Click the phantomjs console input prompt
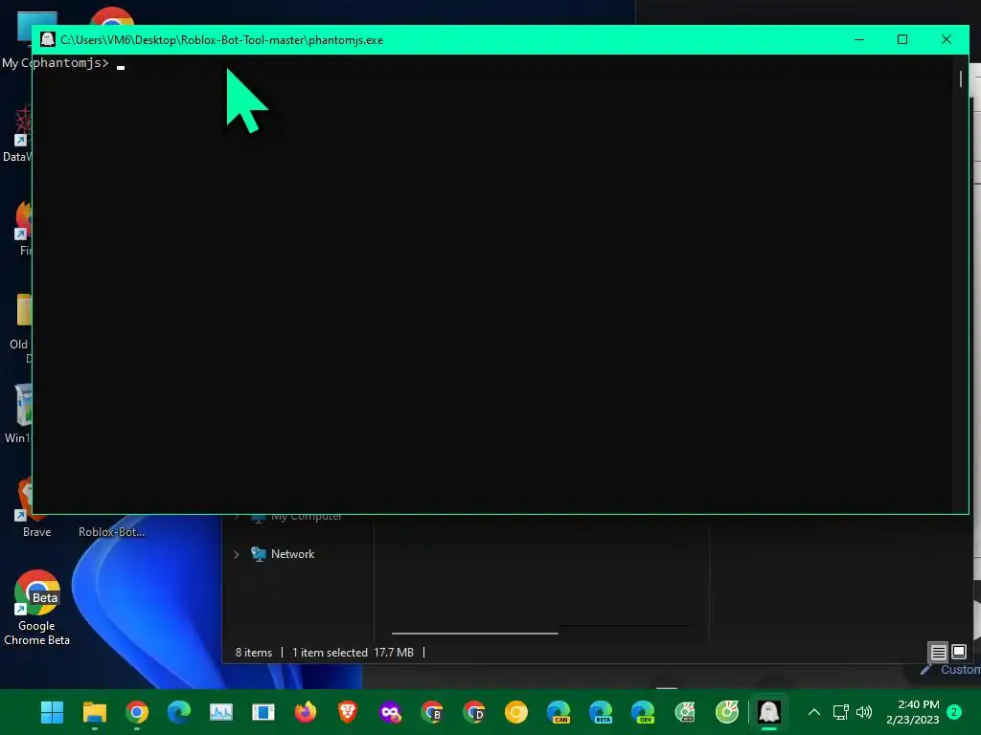The width and height of the screenshot is (981, 735). pyautogui.click(x=79, y=63)
